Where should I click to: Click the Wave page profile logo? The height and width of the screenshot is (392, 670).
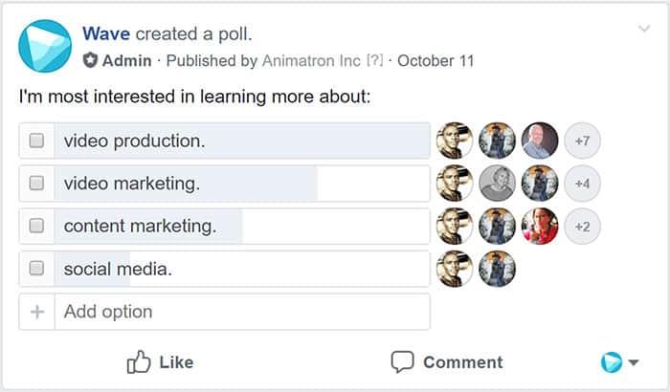(45, 46)
